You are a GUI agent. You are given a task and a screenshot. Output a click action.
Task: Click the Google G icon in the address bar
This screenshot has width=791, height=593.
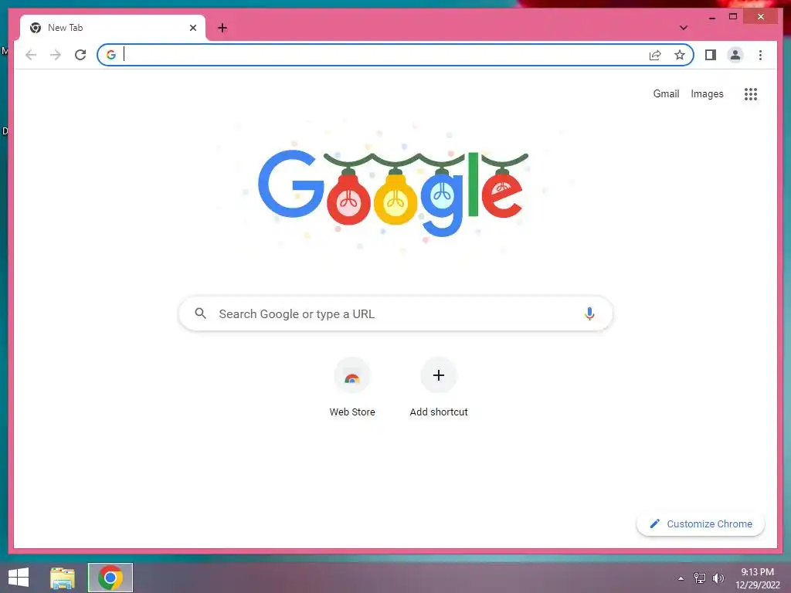(x=111, y=55)
